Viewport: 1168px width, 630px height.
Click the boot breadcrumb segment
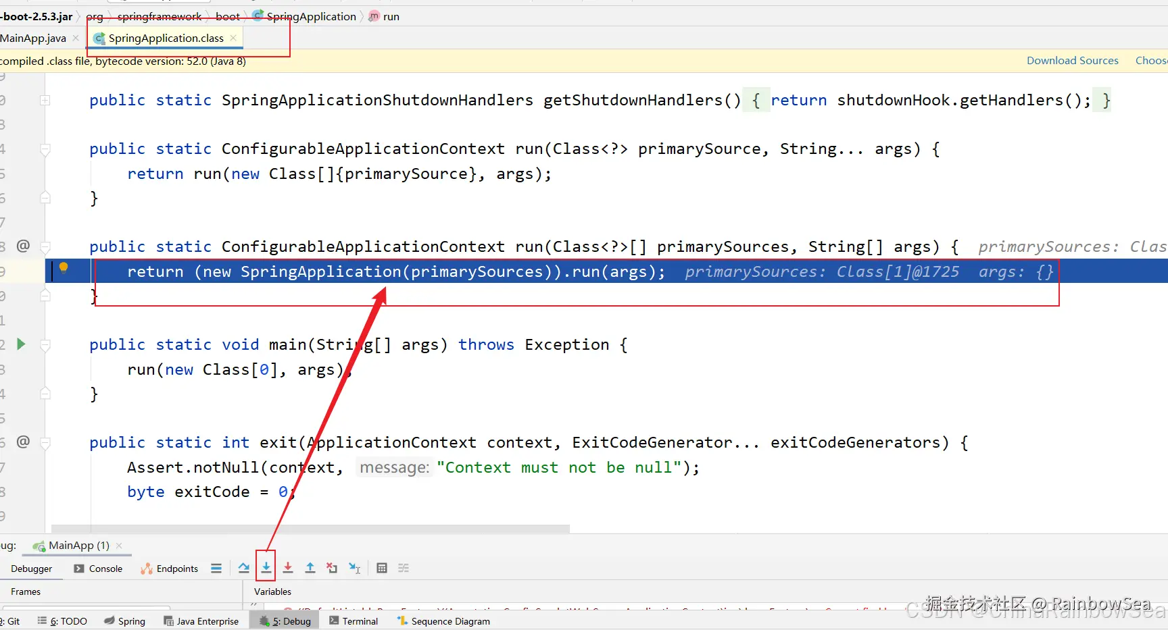click(228, 16)
